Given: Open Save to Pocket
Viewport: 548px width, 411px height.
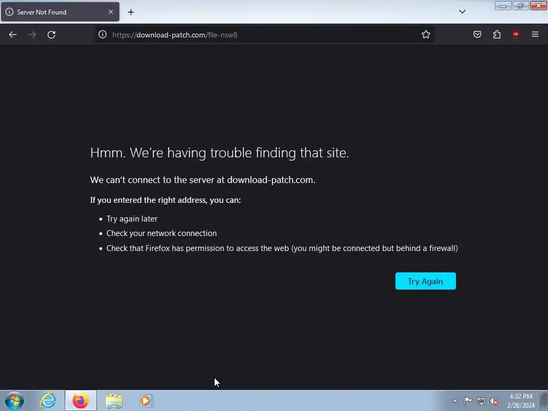Looking at the screenshot, I should (477, 35).
